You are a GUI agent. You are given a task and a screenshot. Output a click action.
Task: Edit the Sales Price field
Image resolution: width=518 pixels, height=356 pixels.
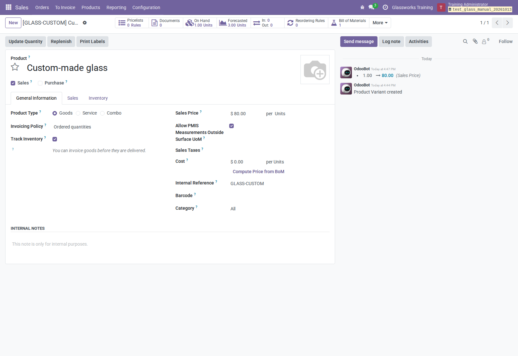click(x=247, y=114)
